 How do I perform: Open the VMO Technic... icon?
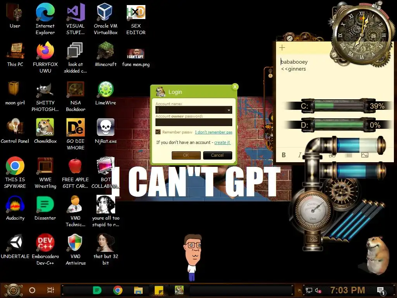(76, 211)
